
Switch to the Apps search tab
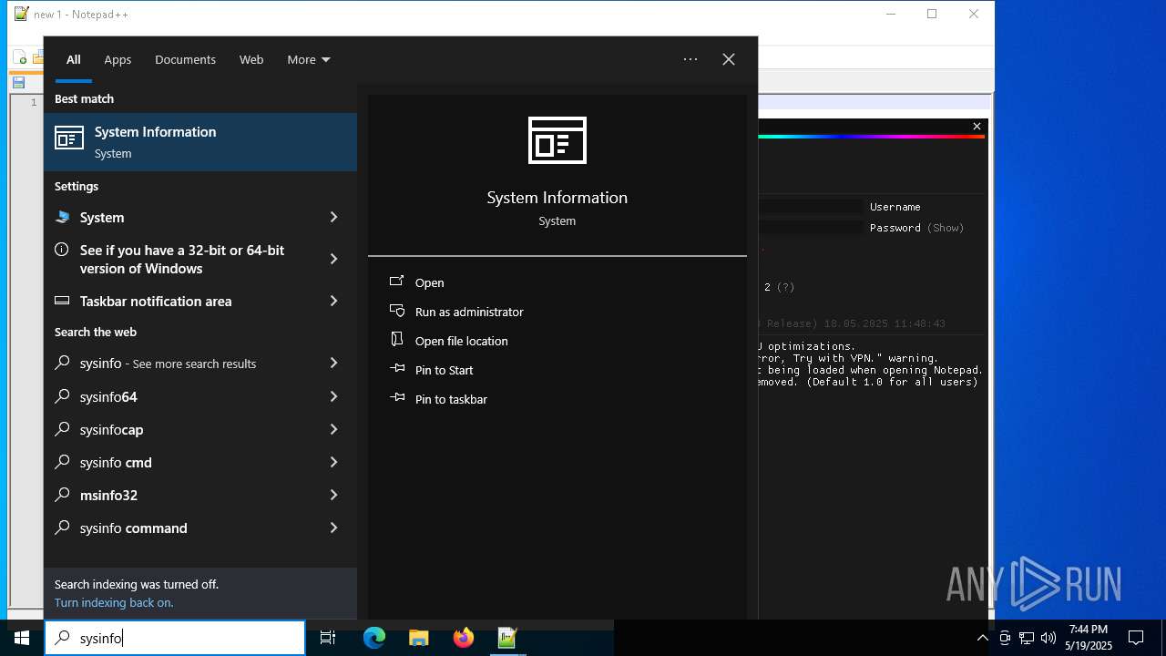tap(118, 59)
